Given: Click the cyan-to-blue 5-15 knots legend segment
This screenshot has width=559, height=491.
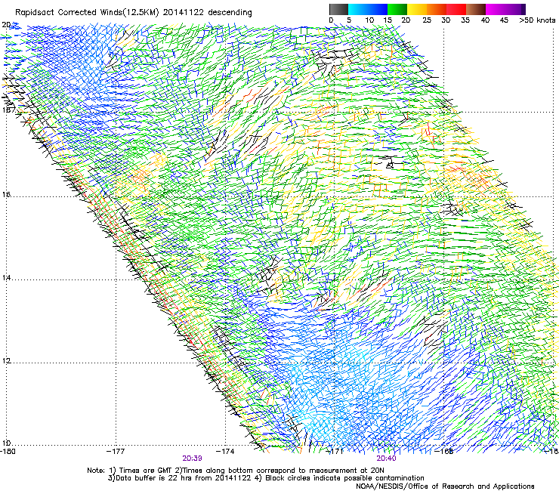Looking at the screenshot, I should tap(368, 9).
